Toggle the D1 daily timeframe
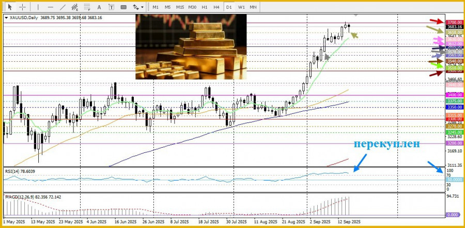The width and height of the screenshot is (465, 228). tap(229, 7)
